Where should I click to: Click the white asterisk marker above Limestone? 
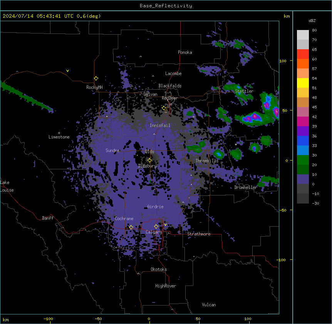(59, 133)
